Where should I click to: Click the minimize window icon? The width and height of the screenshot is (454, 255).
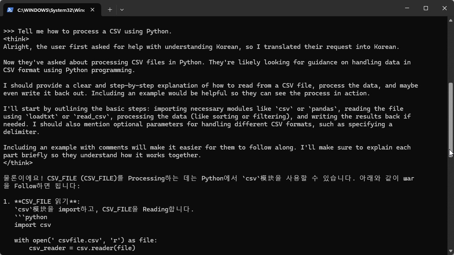(x=407, y=8)
